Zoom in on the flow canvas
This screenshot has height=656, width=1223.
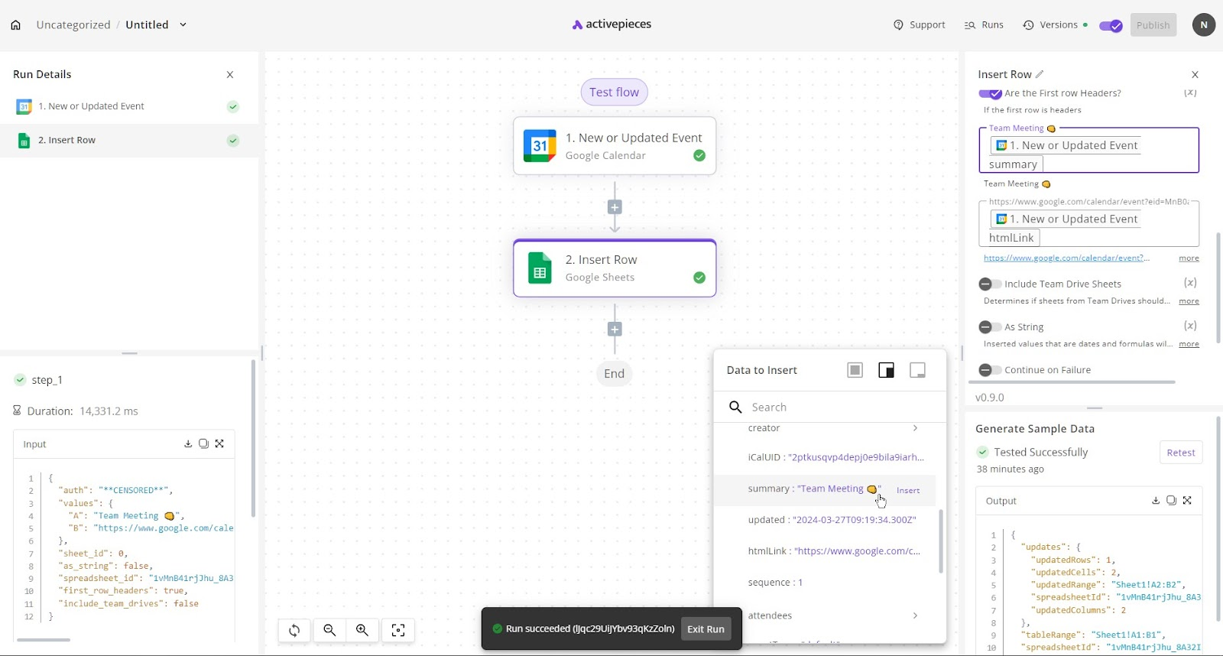coord(362,630)
